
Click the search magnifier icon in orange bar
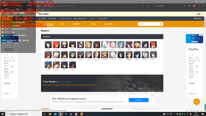[161, 24]
